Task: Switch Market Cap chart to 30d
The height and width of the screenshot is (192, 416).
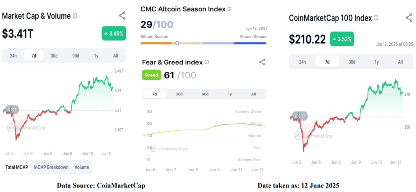Action: 54,56
